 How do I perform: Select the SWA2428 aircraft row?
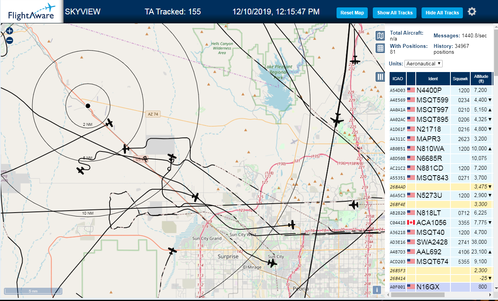tap(441, 242)
